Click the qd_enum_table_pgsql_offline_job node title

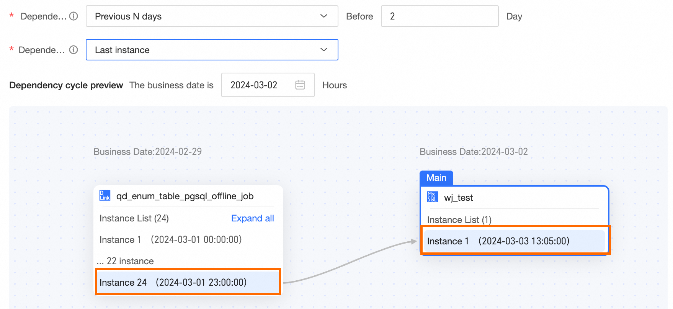[x=185, y=196]
